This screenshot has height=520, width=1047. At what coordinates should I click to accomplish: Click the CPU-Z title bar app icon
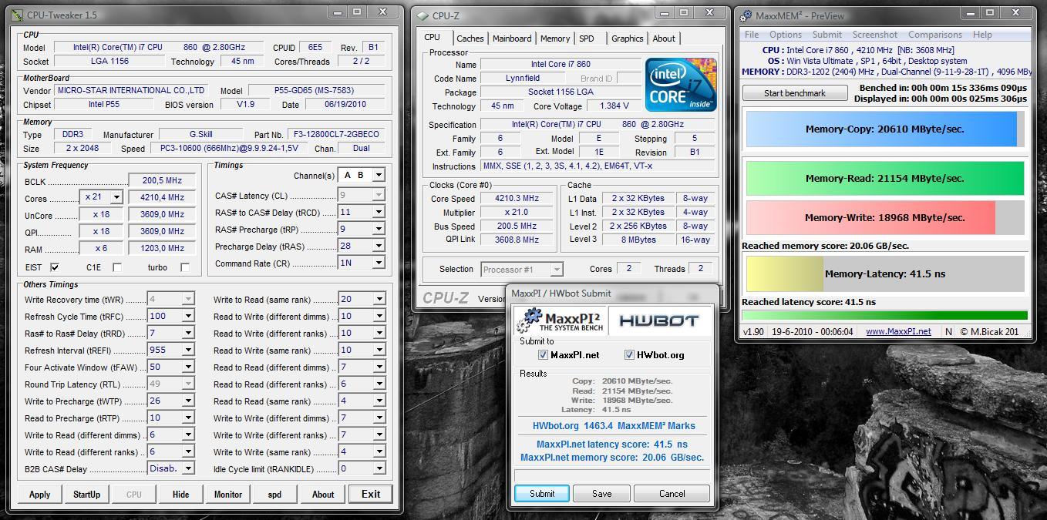click(423, 16)
